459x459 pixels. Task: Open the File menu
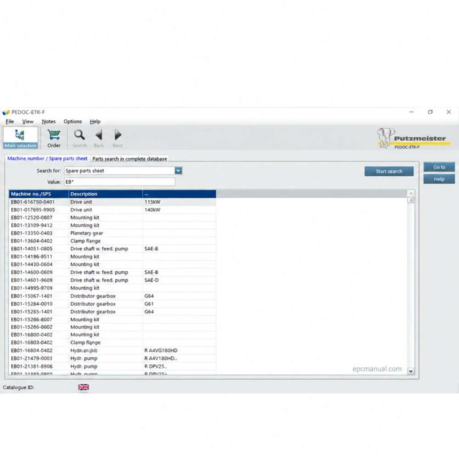coord(10,122)
